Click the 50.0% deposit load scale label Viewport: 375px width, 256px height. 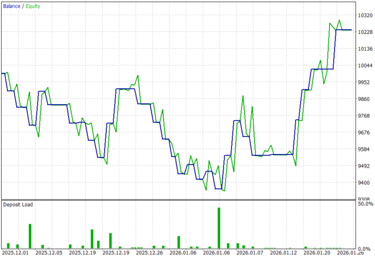(366, 204)
